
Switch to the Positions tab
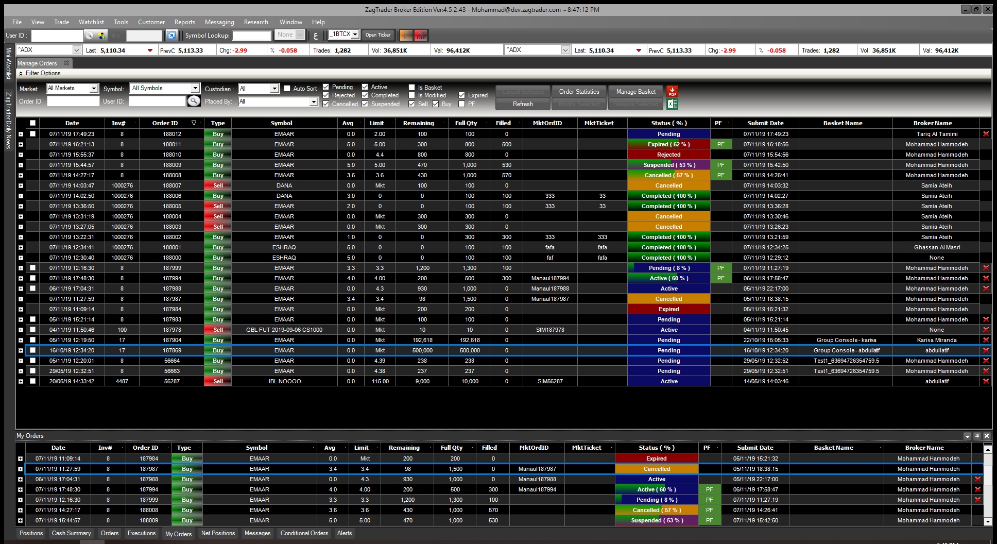click(x=31, y=533)
